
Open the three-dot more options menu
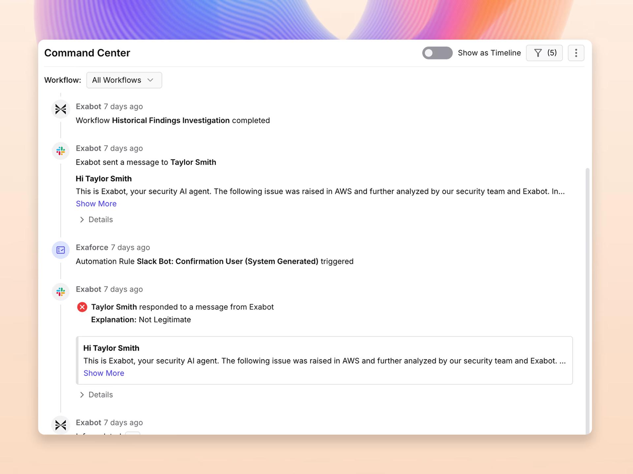click(576, 53)
